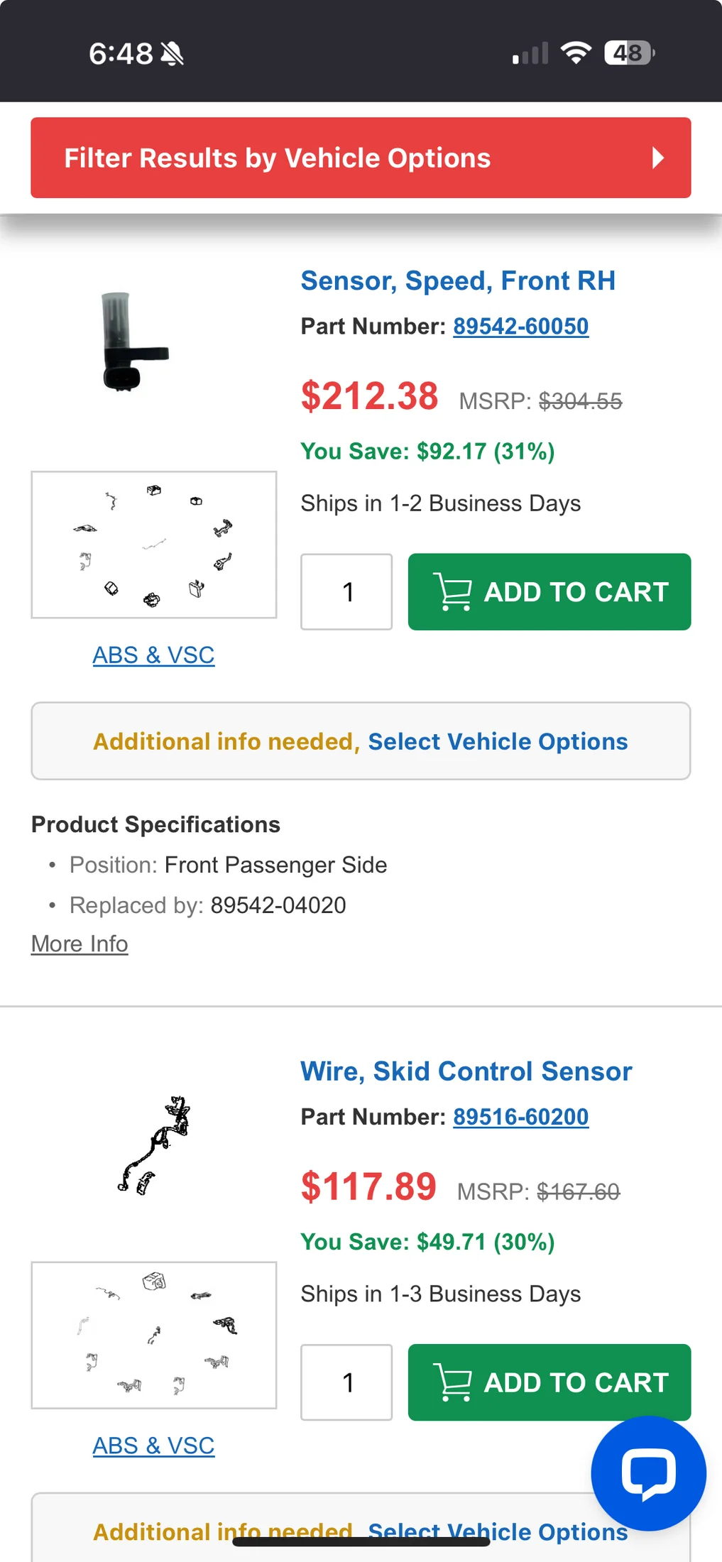722x1562 pixels.
Task: Click Select Vehicle Options under speed sensor
Action: (x=498, y=741)
